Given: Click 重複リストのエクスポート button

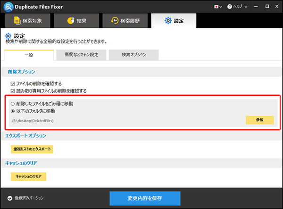Looking at the screenshot, I should pos(32,149).
